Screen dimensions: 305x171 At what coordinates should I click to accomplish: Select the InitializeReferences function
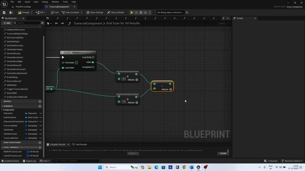[x=16, y=29]
